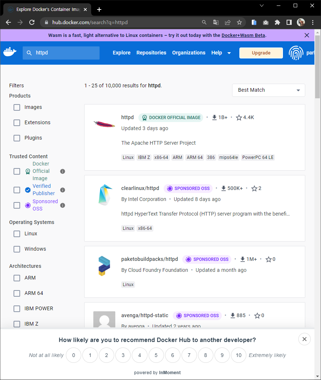Image resolution: width=321 pixels, height=380 pixels.
Task: Open a new browser tab
Action: tap(99, 9)
